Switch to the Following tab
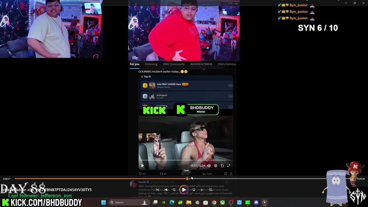 (151, 64)
